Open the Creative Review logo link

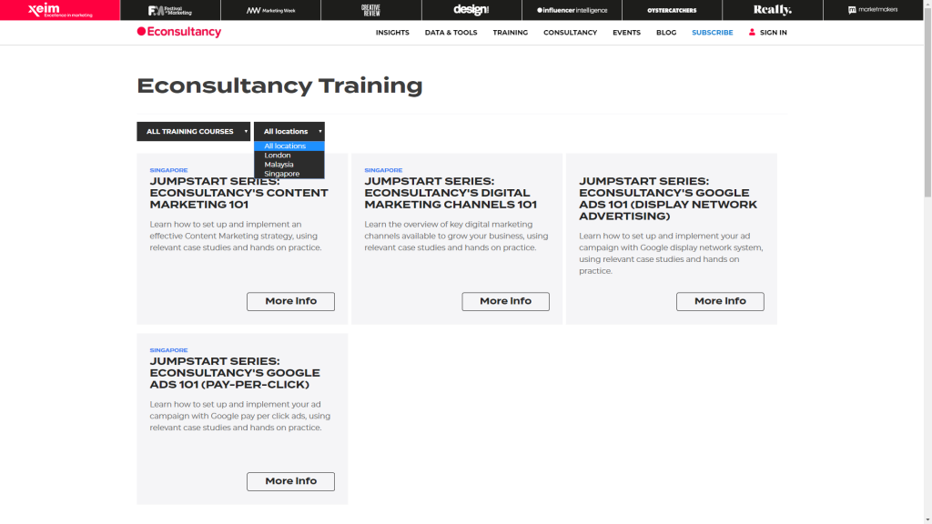(371, 10)
